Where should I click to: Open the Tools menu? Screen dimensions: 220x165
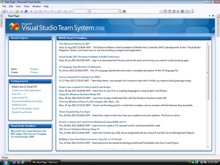pyautogui.click(x=26, y=6)
